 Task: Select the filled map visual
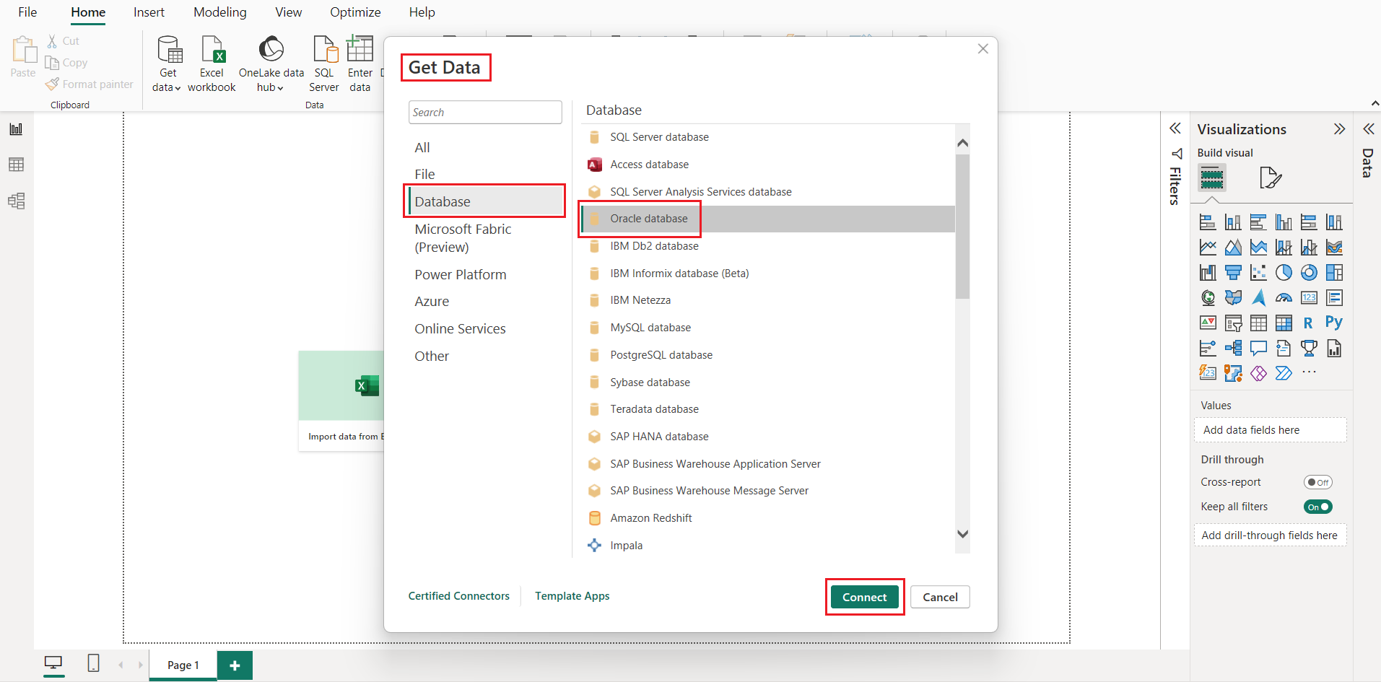1233,297
